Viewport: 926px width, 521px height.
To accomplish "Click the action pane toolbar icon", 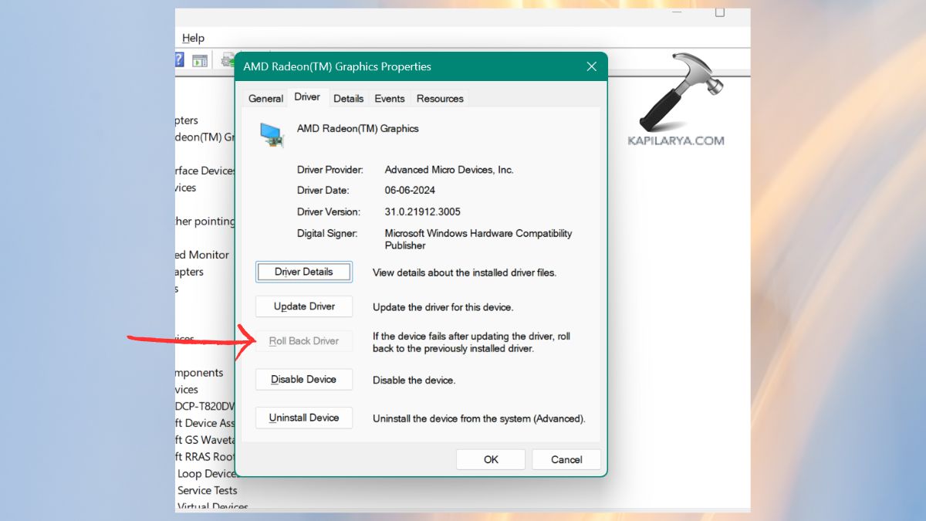I will click(x=200, y=60).
